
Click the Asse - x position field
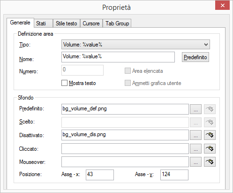pos(100,175)
